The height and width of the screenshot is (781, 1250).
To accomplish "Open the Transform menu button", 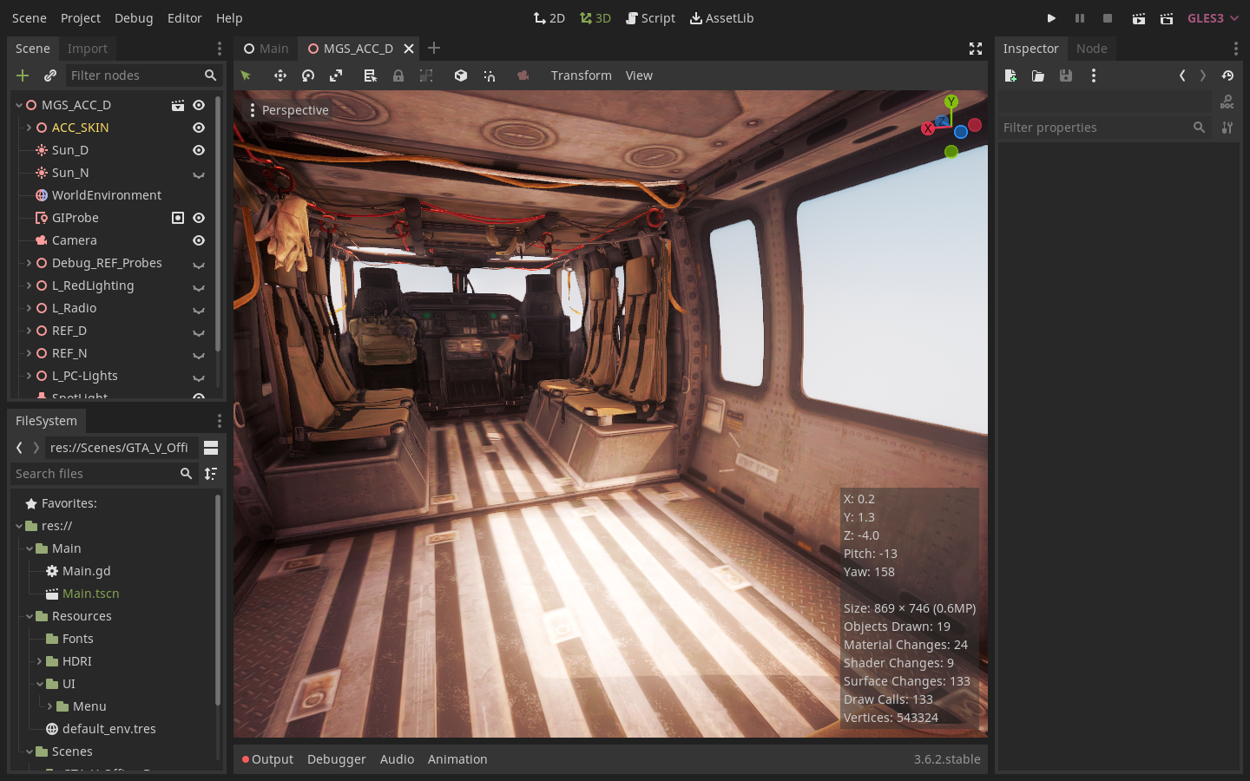I will tap(582, 75).
